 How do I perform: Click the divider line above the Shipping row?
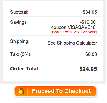56,36
